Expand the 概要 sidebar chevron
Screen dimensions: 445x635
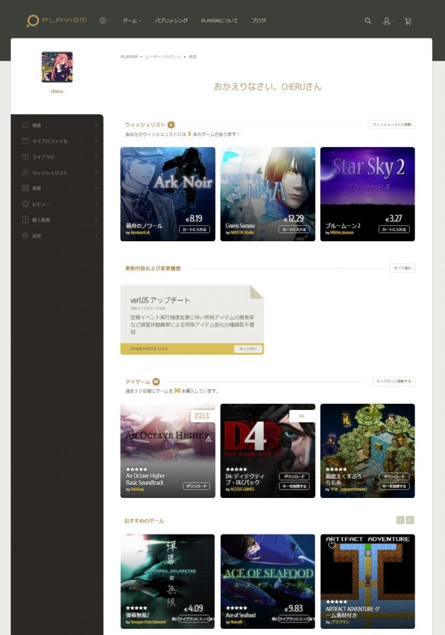pyautogui.click(x=96, y=125)
